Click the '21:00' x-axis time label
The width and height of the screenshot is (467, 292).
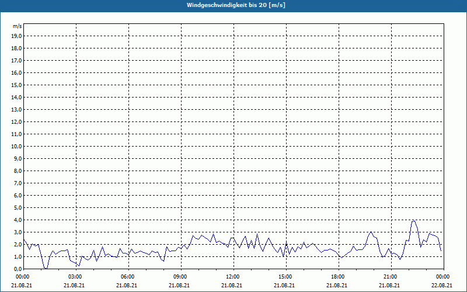391,277
